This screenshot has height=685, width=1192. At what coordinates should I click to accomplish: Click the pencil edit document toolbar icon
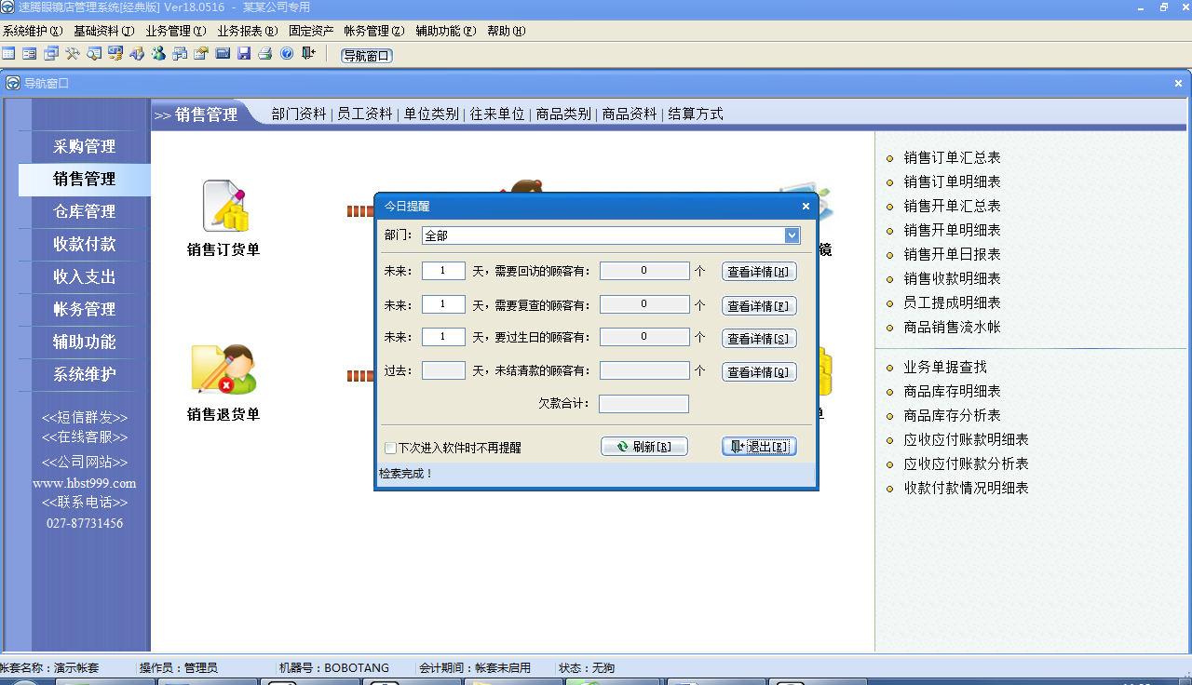201,54
